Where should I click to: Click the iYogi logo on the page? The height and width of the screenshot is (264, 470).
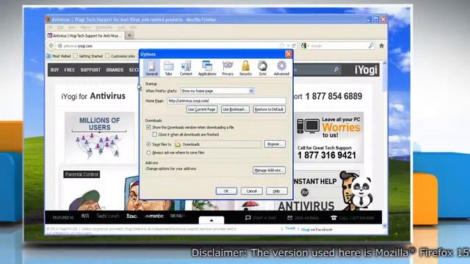click(x=366, y=70)
